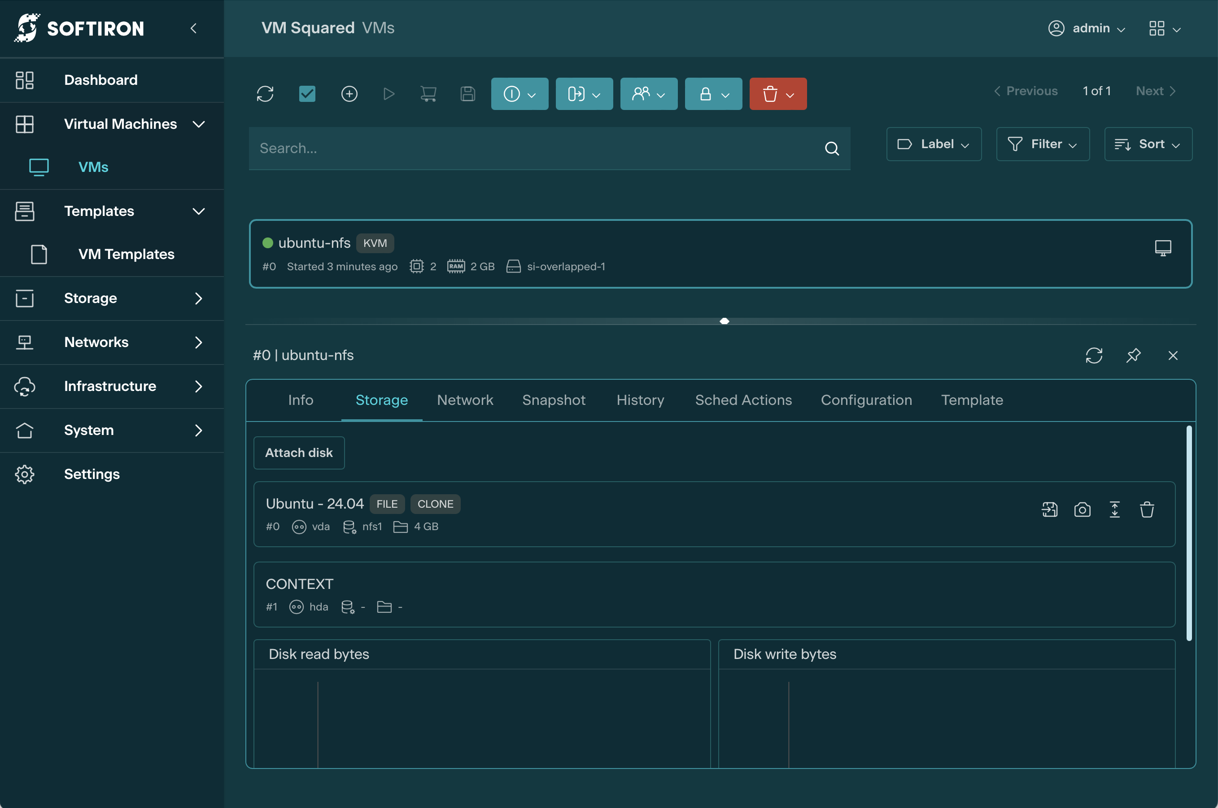Click the create VM plus icon
Viewport: 1218px width, 808px height.
[x=349, y=94]
